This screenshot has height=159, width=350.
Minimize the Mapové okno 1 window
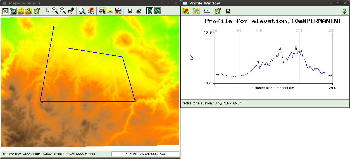coord(161,3)
